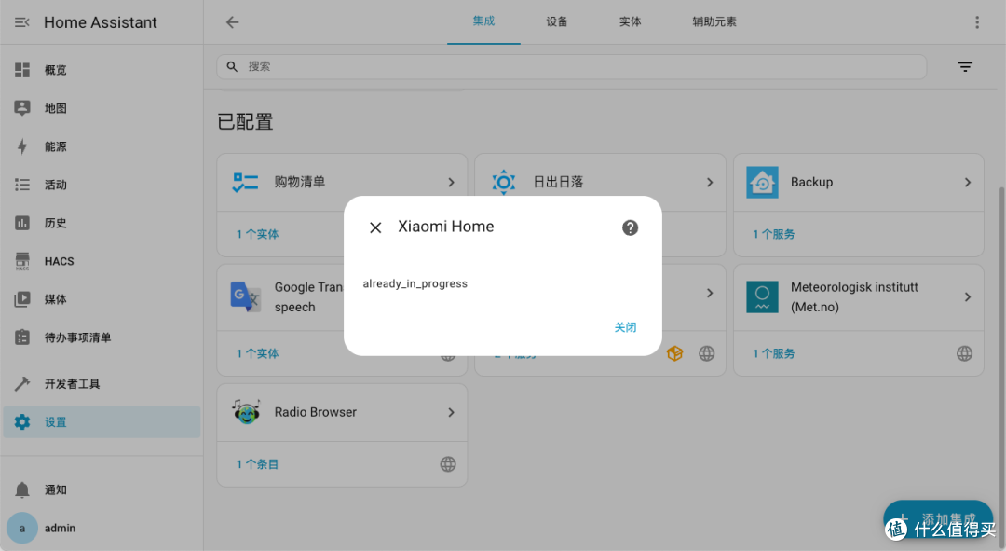Click 购物清单 integration icon
Image resolution: width=1006 pixels, height=551 pixels.
pos(245,183)
